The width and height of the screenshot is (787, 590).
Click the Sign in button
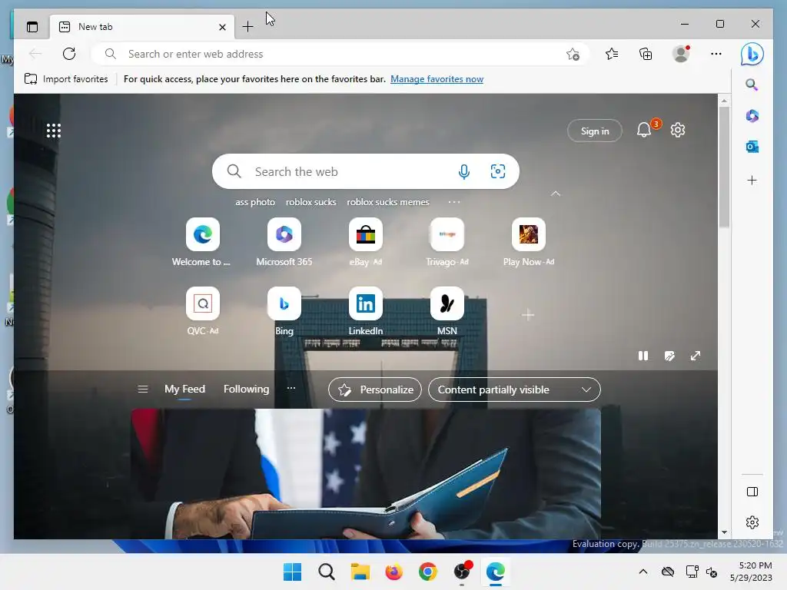(595, 131)
